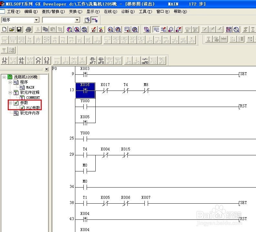Open the 工程(F) menu
Viewport: 256px width, 232px height.
coord(14,12)
